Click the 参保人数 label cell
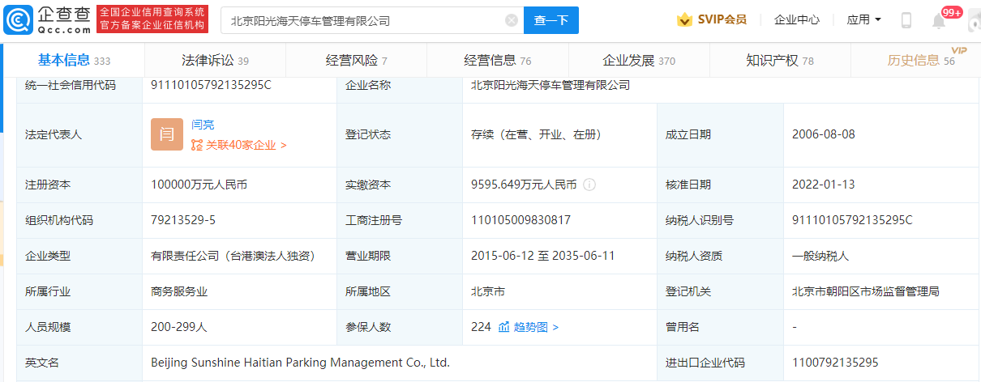The image size is (981, 382). (400, 327)
